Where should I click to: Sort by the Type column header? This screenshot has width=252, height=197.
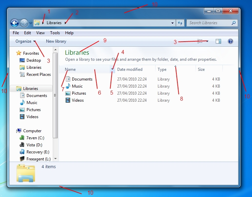[175, 69]
